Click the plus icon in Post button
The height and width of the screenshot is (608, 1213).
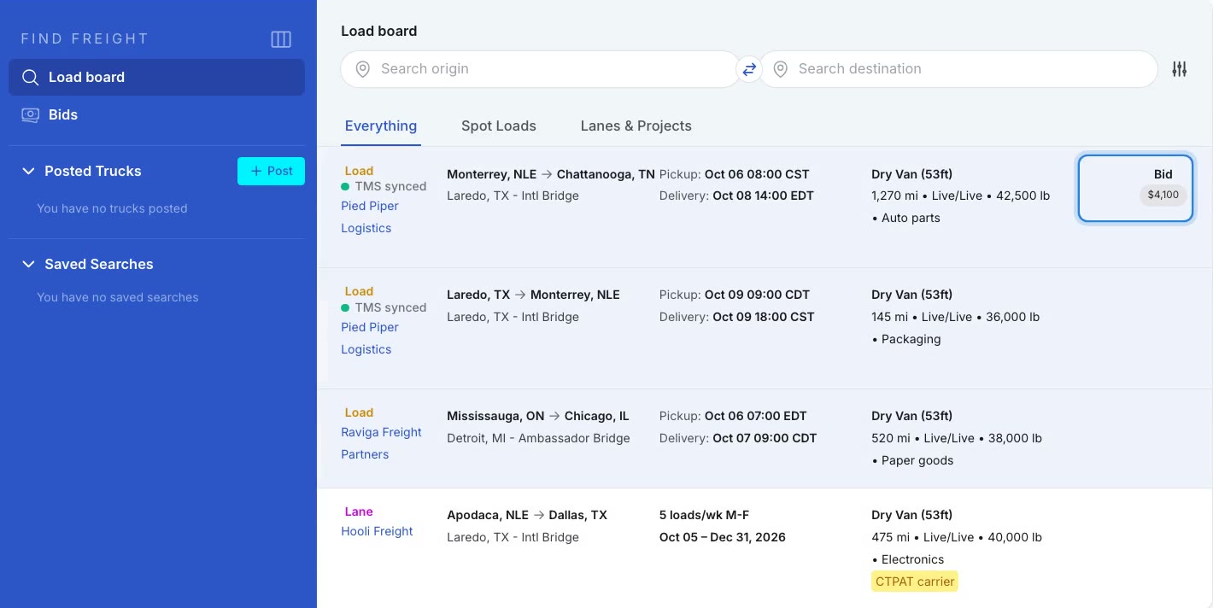pos(255,171)
